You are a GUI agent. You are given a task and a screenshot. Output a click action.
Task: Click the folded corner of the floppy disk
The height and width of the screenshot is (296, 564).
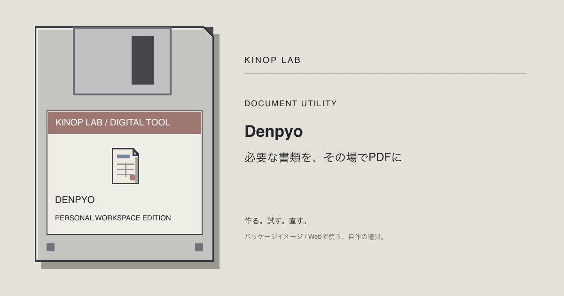point(209,31)
